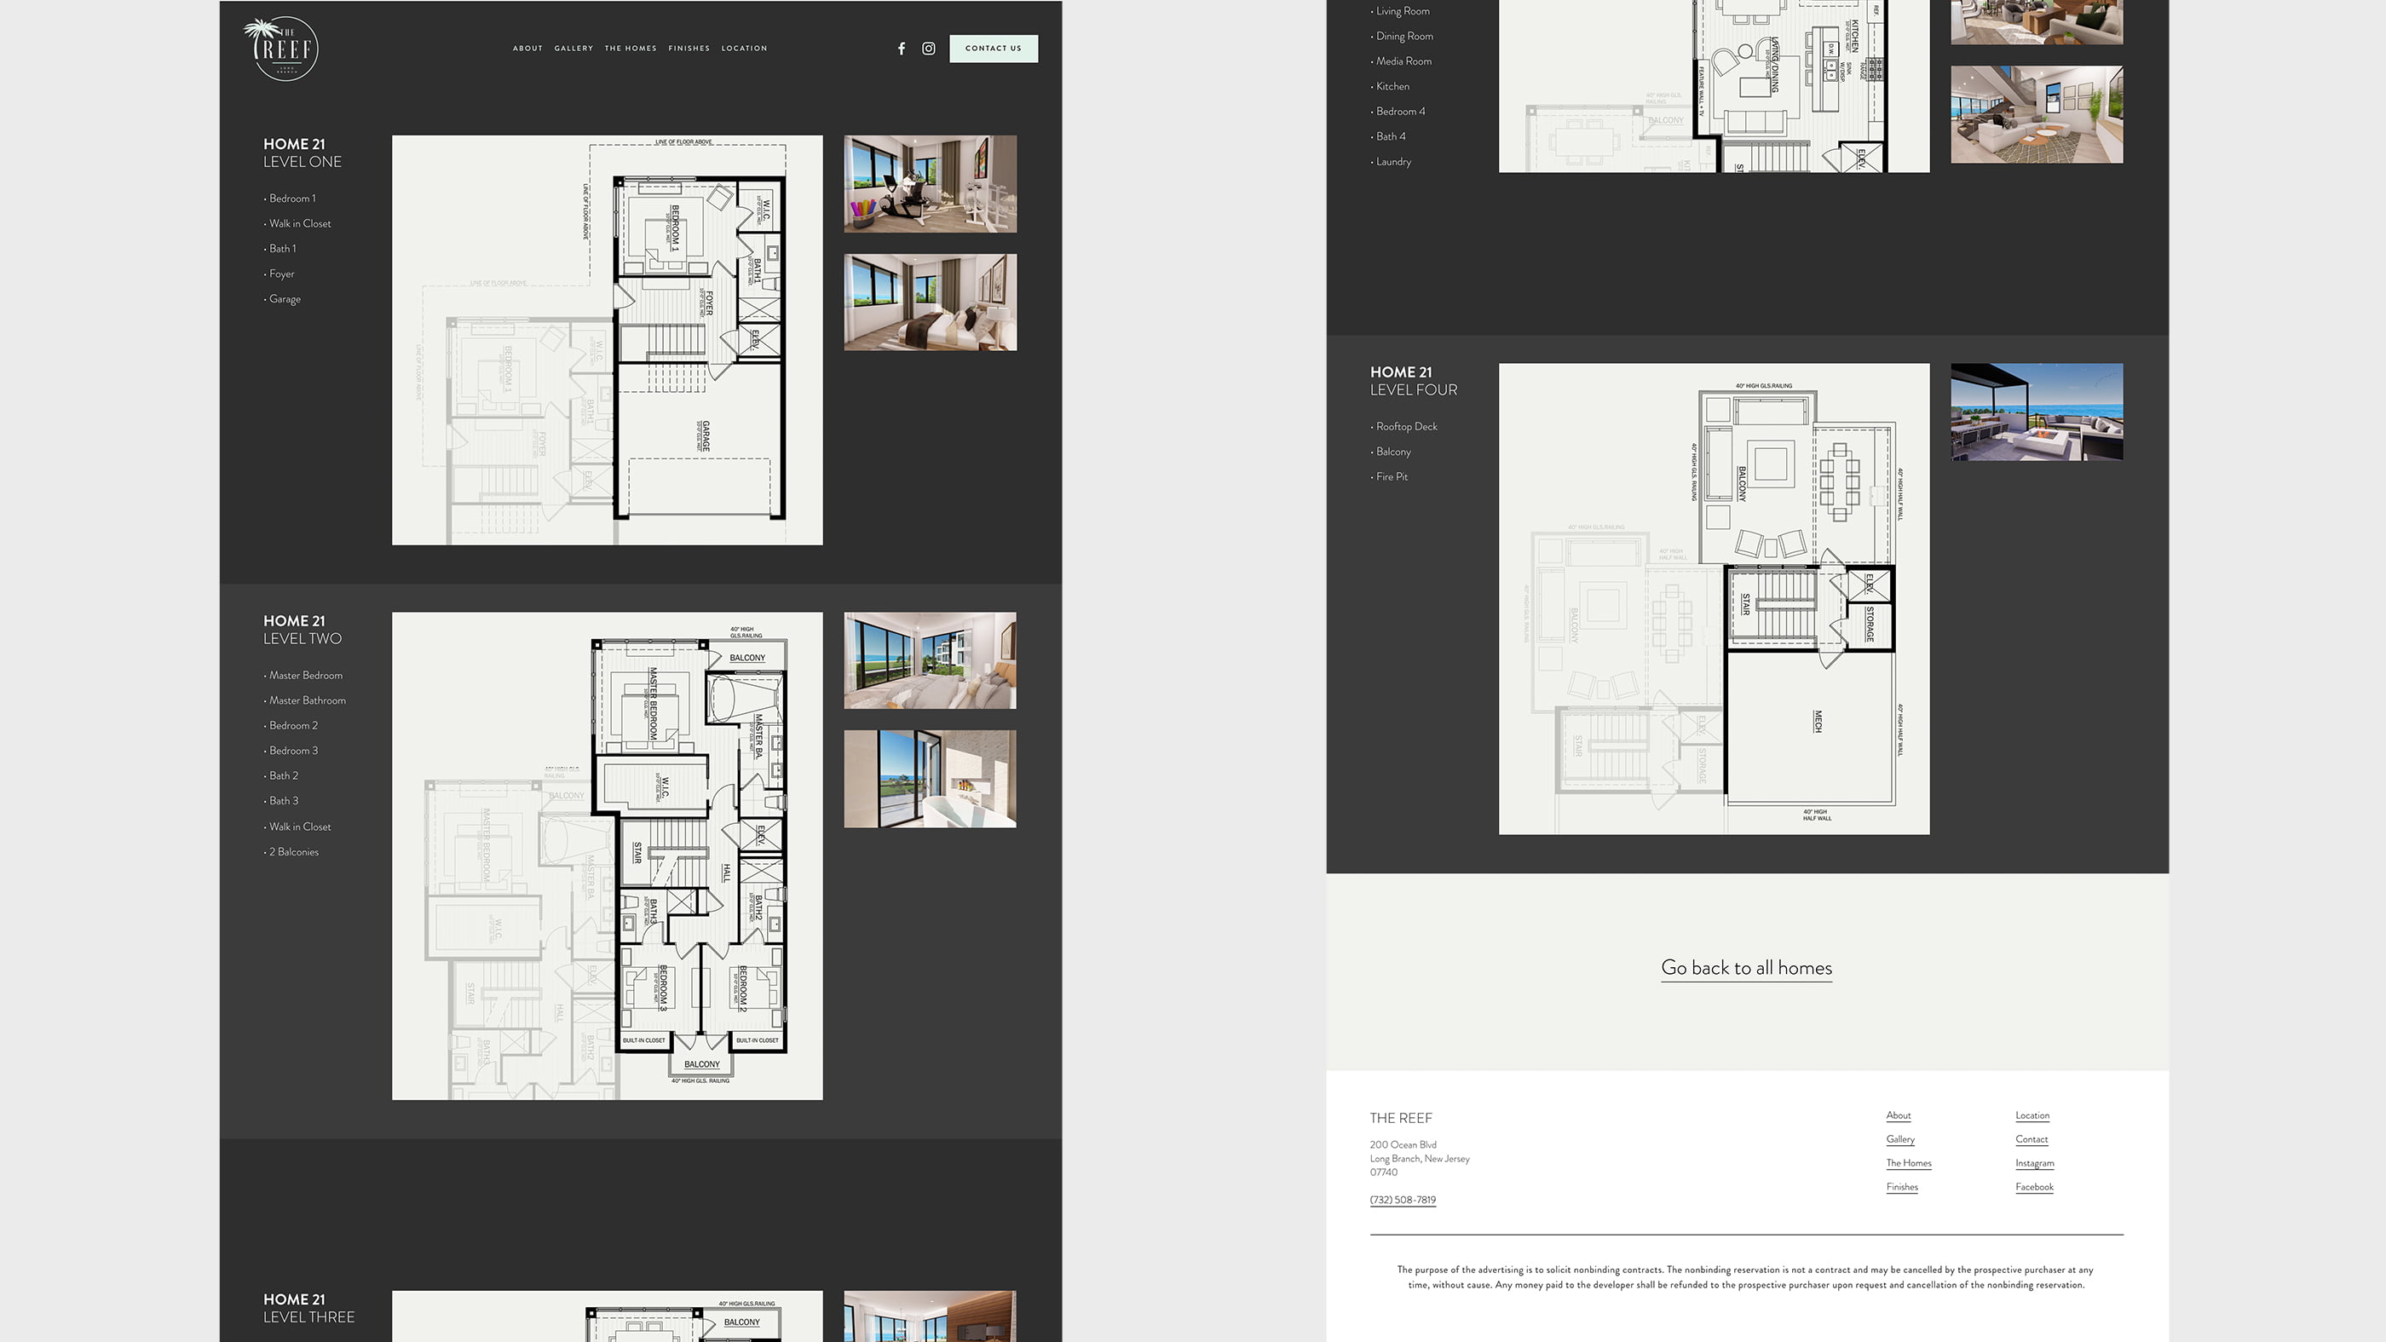
Task: Click the Facebook icon in the header
Action: pos(902,49)
